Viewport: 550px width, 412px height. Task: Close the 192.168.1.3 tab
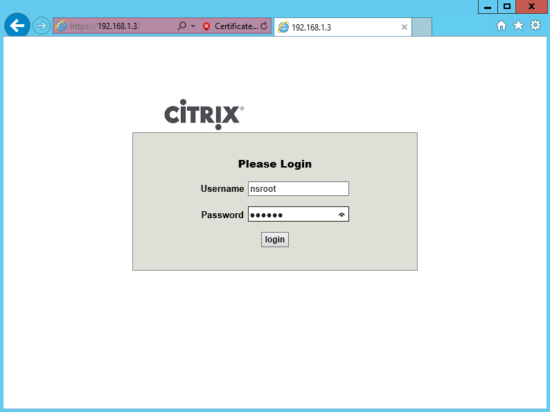coord(404,27)
